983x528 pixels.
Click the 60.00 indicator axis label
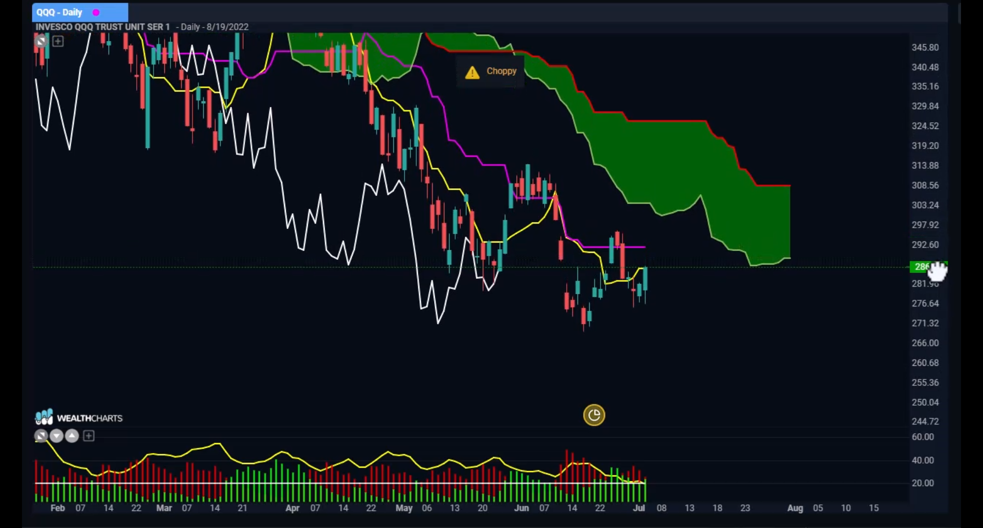pyautogui.click(x=923, y=437)
